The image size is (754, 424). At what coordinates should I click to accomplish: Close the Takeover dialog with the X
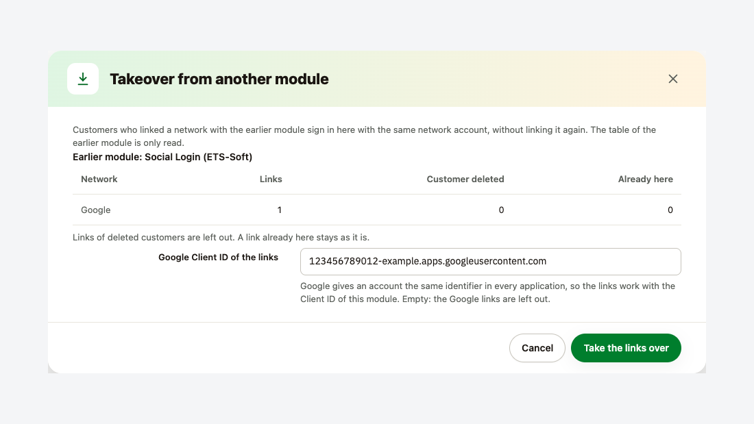pos(672,79)
